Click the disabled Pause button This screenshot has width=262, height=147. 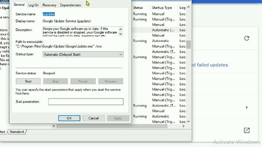(x=83, y=81)
